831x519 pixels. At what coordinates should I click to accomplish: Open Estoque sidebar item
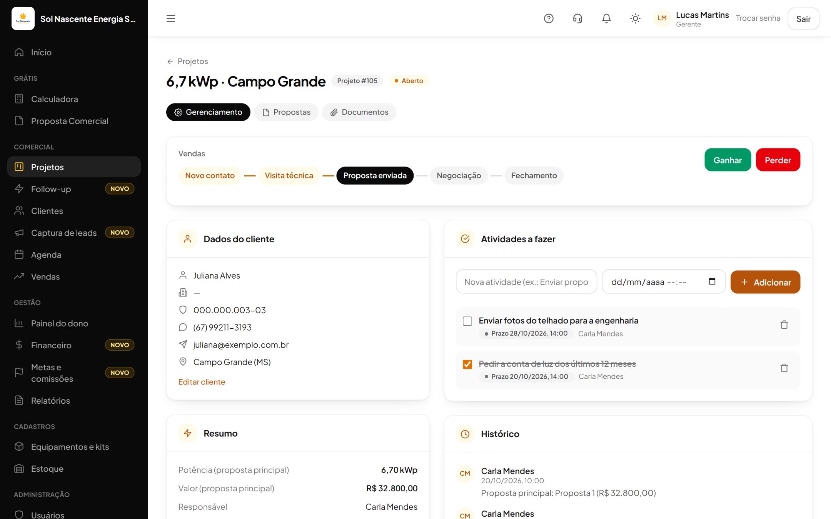[74, 469]
